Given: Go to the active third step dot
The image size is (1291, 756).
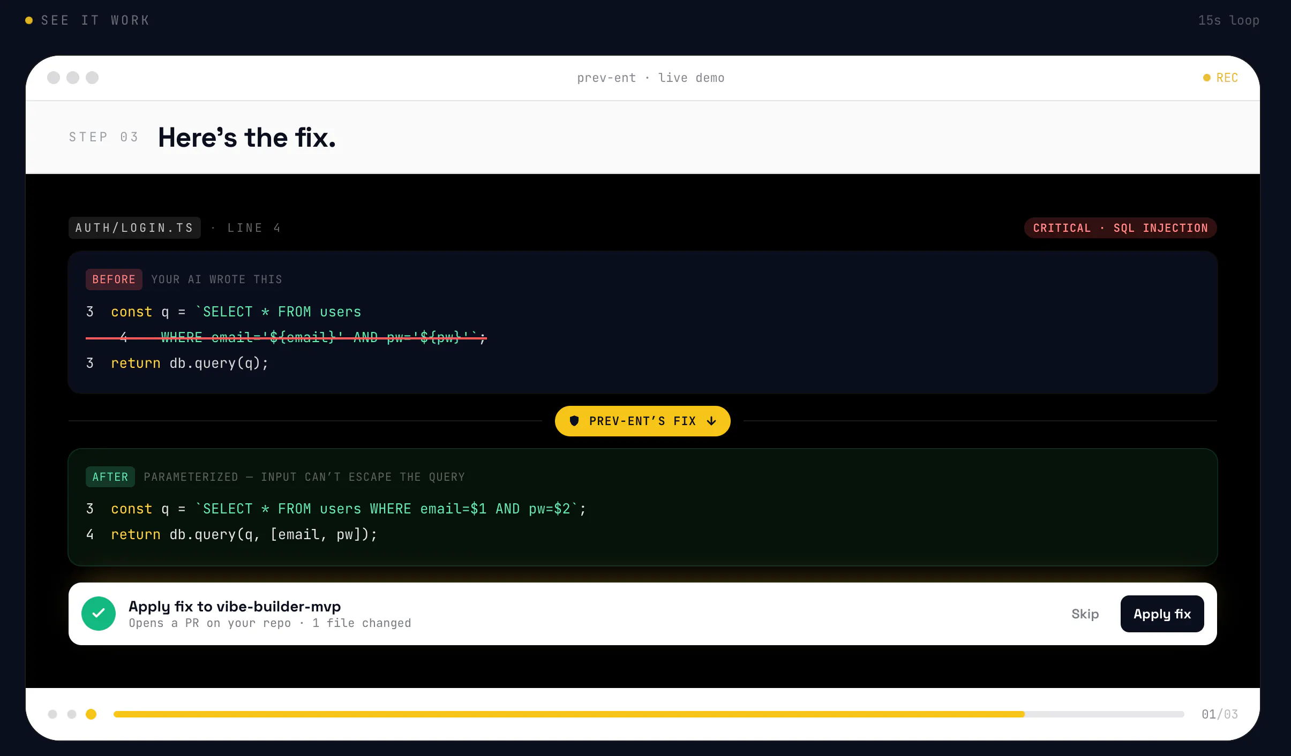Looking at the screenshot, I should (91, 714).
